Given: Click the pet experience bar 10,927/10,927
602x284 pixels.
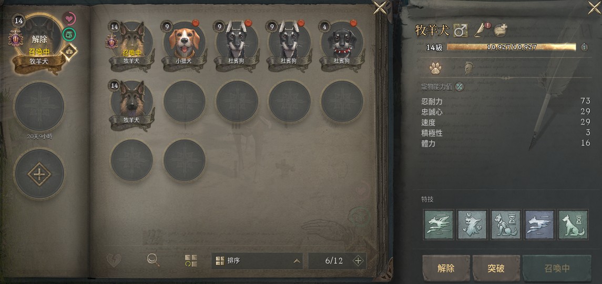Looking at the screenshot, I should pyautogui.click(x=512, y=47).
